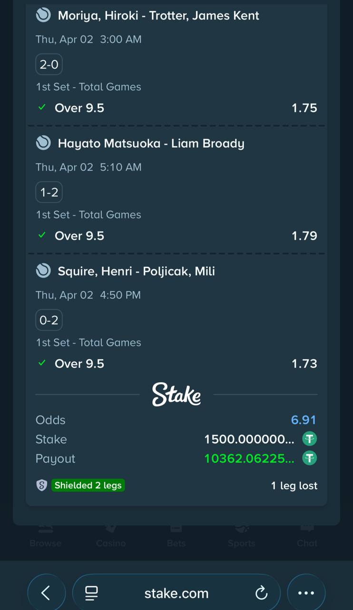The height and width of the screenshot is (610, 353).
Task: Click the stake.com address bar
Action: point(176,593)
